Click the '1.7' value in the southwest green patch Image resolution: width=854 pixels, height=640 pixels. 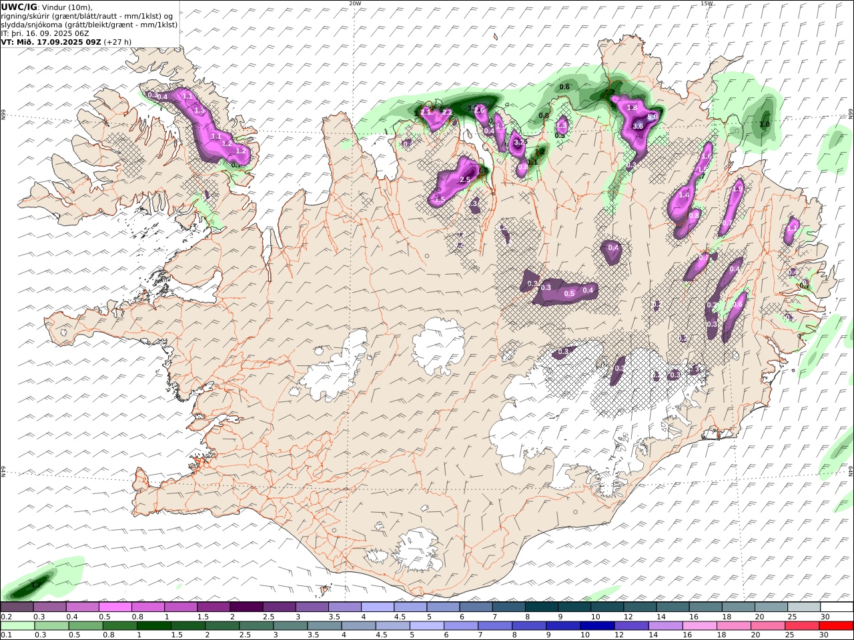[36, 585]
